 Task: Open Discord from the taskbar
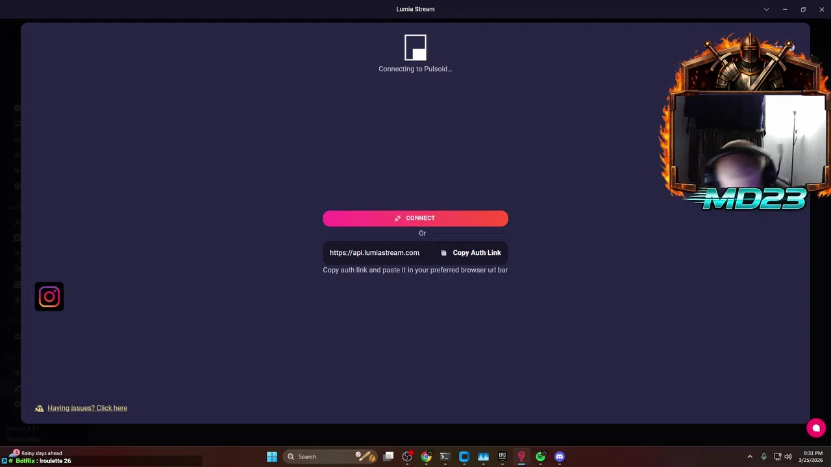[560, 457]
